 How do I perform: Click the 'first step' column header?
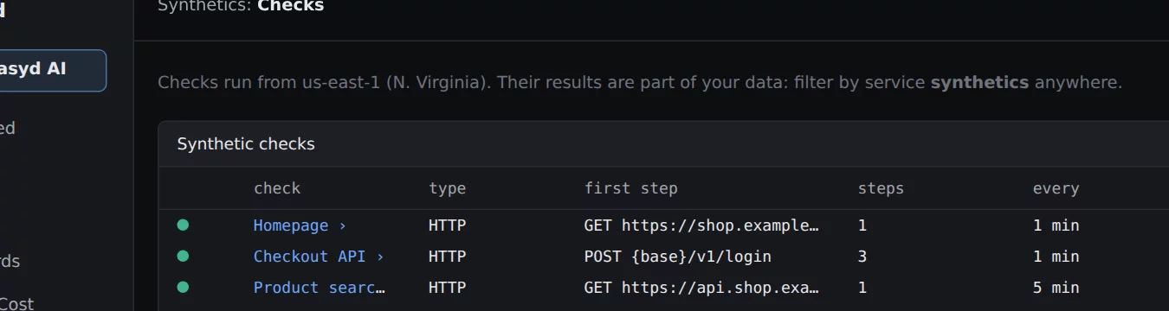tap(631, 188)
